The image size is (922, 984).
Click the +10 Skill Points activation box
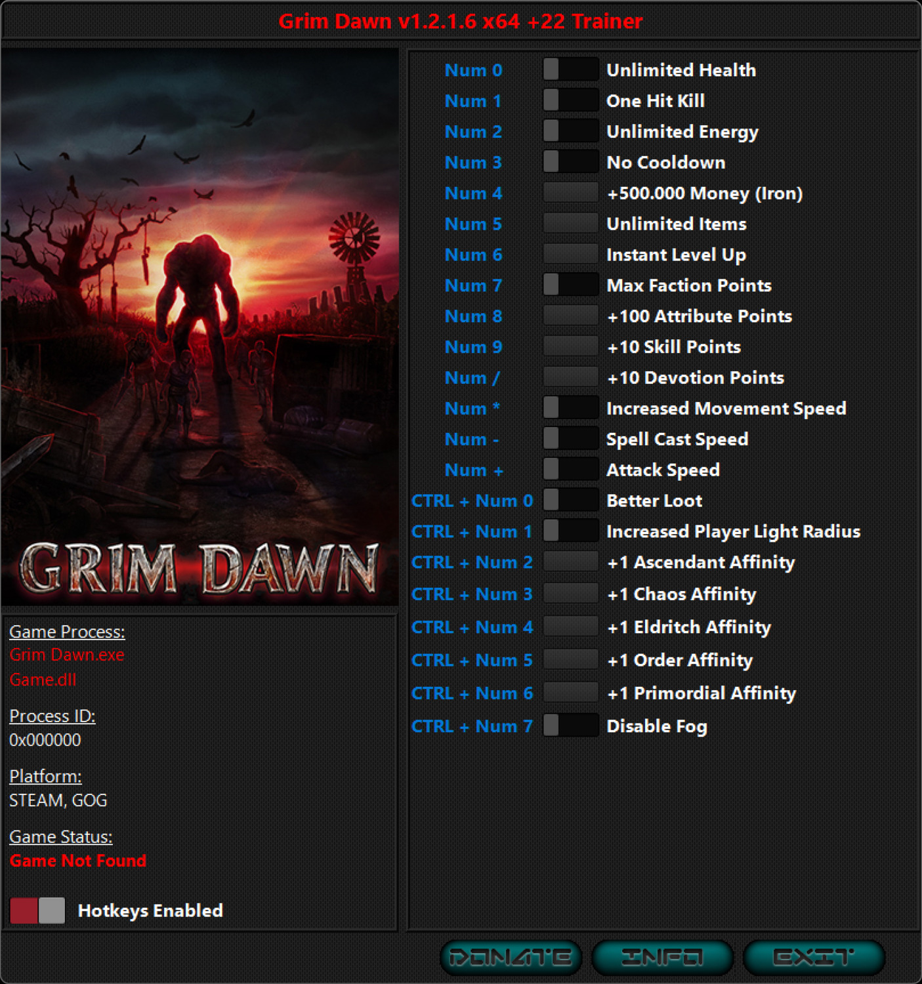[571, 347]
